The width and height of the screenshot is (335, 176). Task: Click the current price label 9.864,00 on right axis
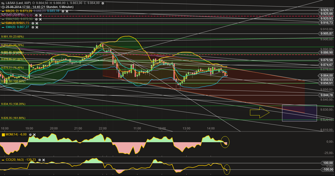[326, 76]
